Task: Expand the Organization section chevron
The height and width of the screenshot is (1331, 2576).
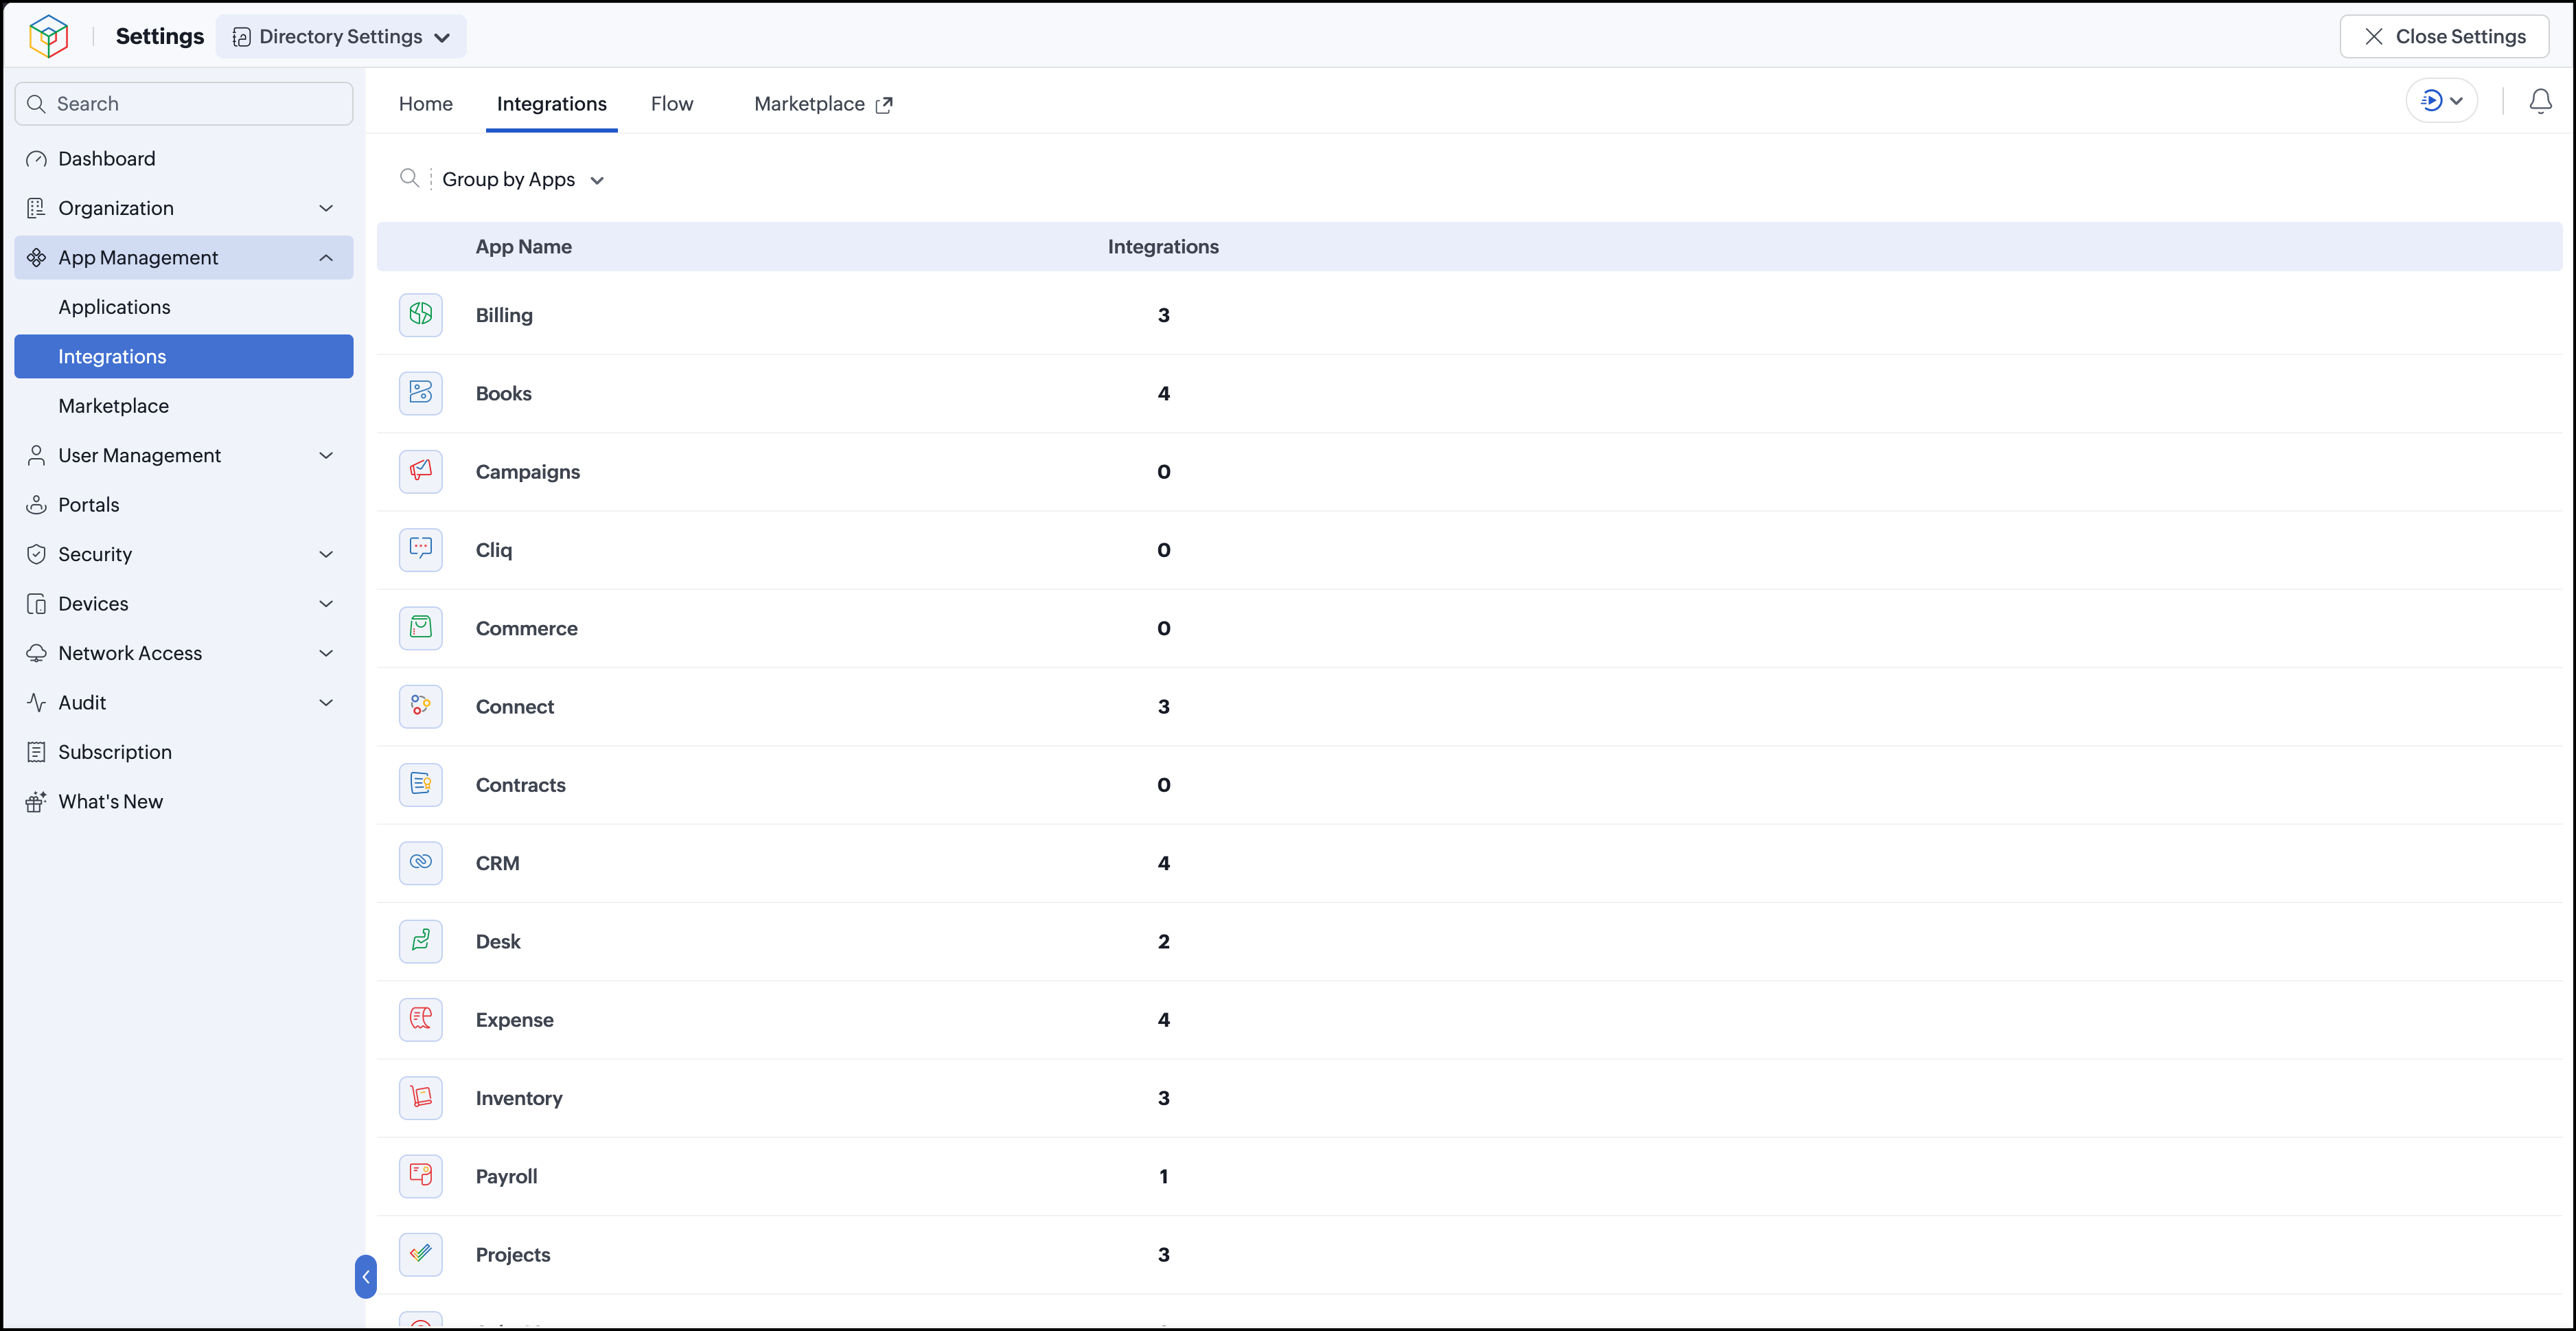Action: (326, 208)
